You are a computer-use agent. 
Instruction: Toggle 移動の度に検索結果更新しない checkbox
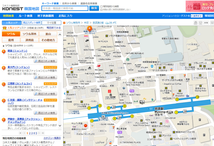[101, 10]
